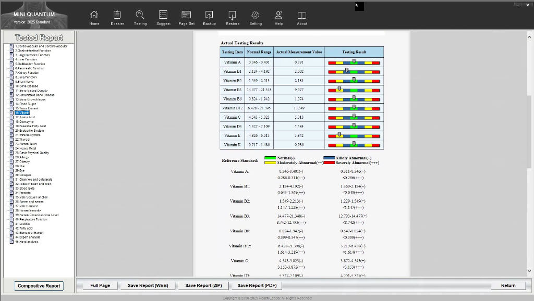Open 17.Amino Acid report
Screen dimensions: 534x301
pyautogui.click(x=25, y=117)
